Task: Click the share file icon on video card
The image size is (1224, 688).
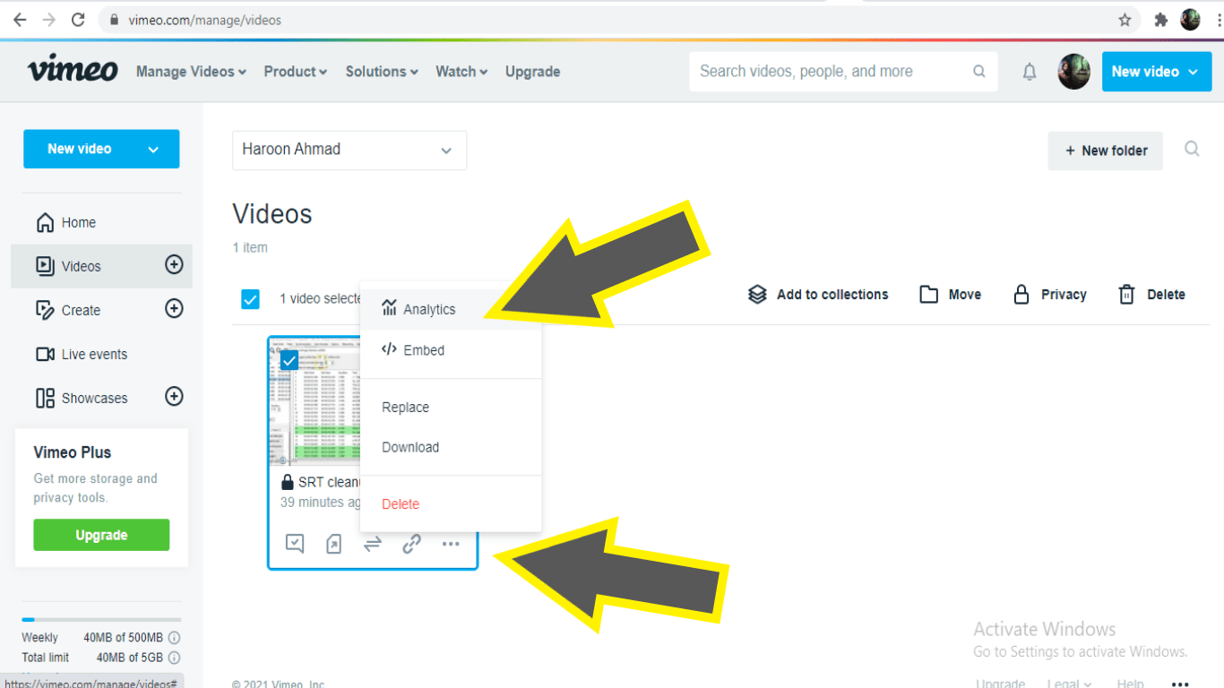Action: 333,543
